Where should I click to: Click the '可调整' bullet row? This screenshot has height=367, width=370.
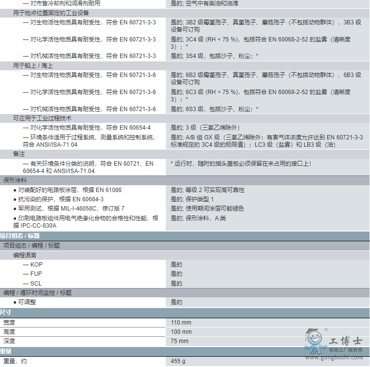tap(24, 302)
